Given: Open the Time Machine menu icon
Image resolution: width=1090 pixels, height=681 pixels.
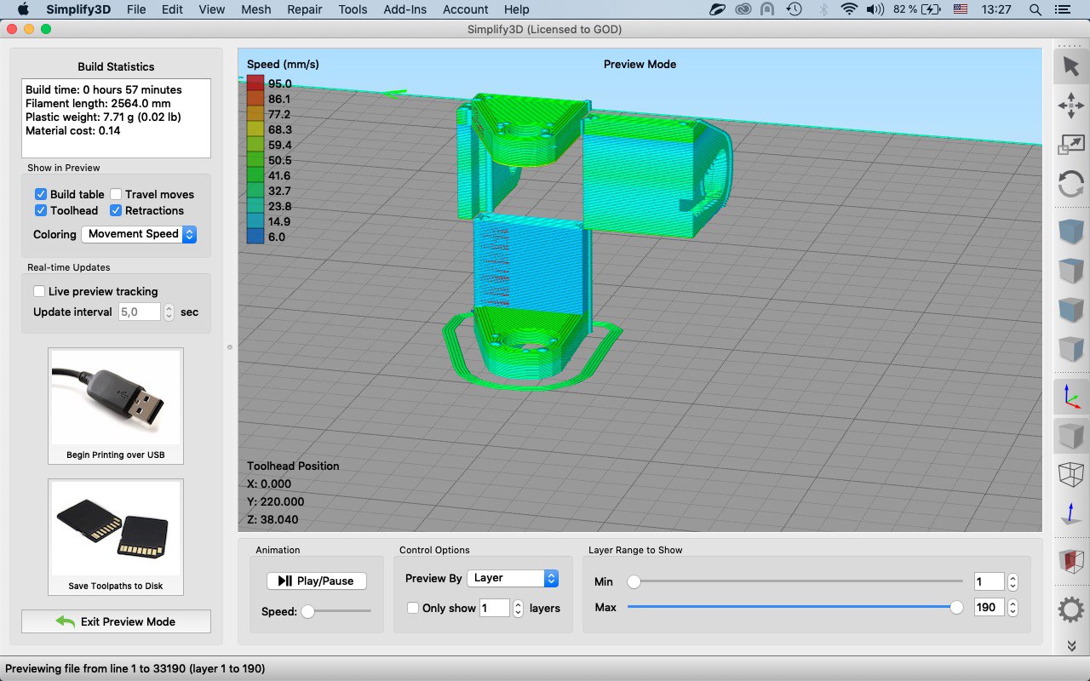Looking at the screenshot, I should (794, 9).
